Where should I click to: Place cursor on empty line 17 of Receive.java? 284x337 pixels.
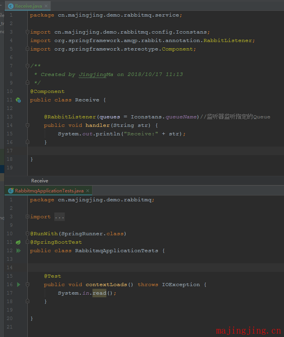click(156, 151)
